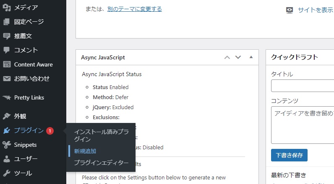Click the ツール wrench icon
The width and height of the screenshot is (334, 184).
pyautogui.click(x=7, y=173)
